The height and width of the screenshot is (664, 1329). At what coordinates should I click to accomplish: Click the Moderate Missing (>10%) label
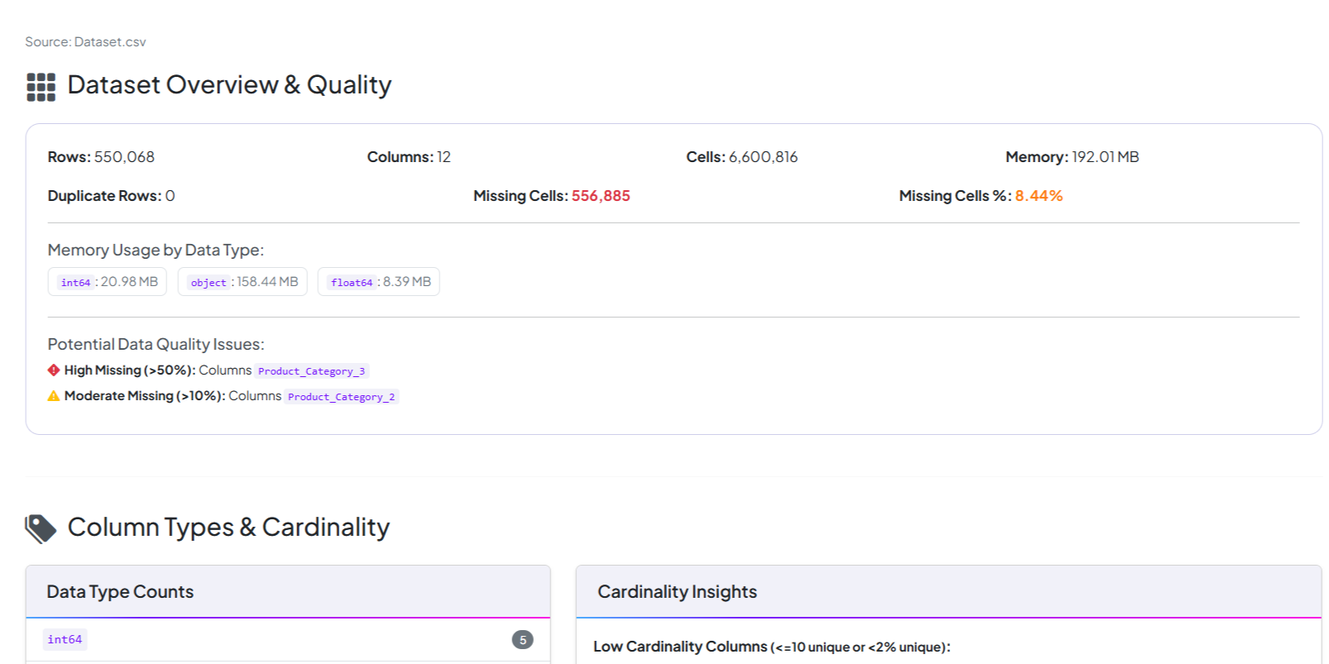tap(145, 396)
